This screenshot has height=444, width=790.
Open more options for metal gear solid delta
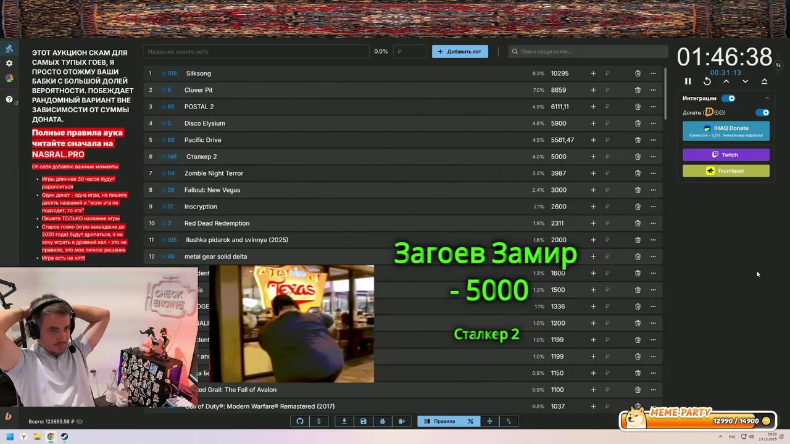(x=653, y=257)
